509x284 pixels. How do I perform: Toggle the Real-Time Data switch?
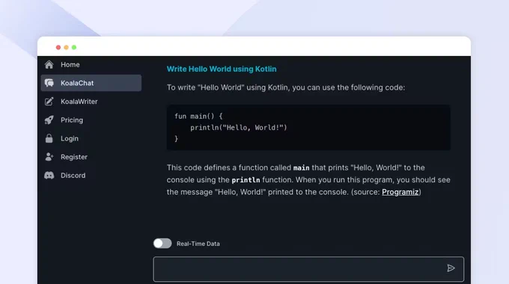tap(162, 244)
